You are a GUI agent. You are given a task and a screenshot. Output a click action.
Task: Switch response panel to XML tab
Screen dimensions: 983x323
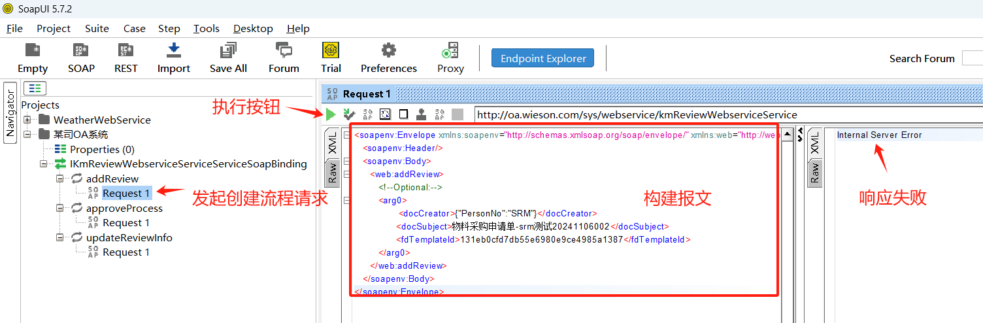click(x=814, y=143)
